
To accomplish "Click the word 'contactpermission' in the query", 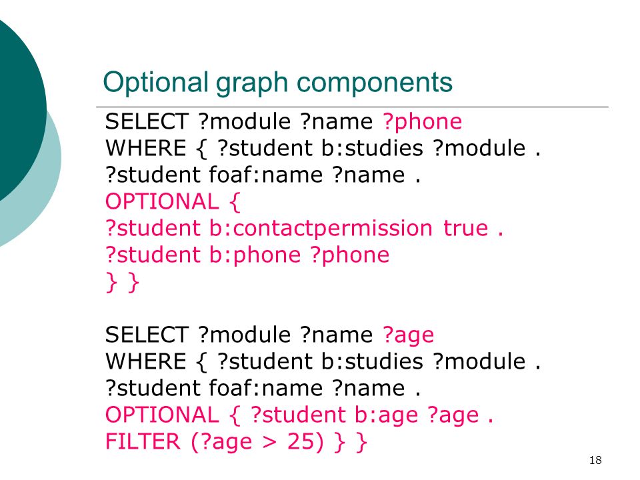I will tap(332, 228).
